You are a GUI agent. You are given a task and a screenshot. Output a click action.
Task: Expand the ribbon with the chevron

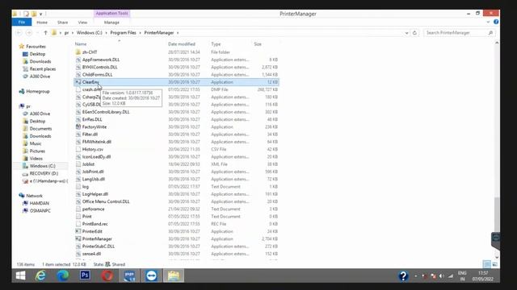click(x=488, y=22)
